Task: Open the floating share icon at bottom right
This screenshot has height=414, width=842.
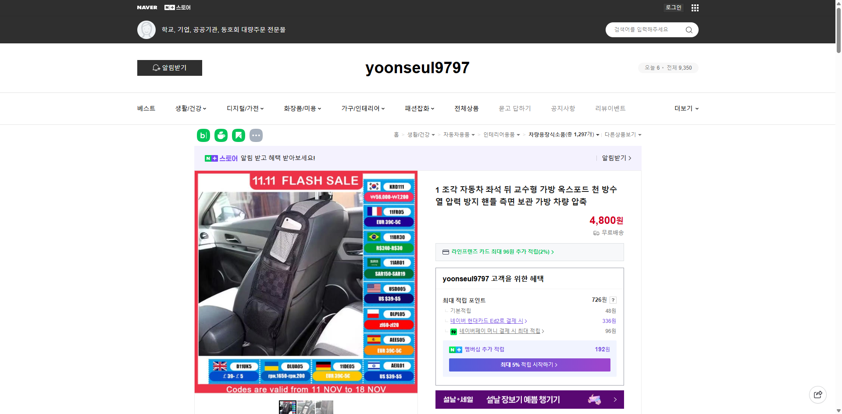Action: click(x=818, y=394)
